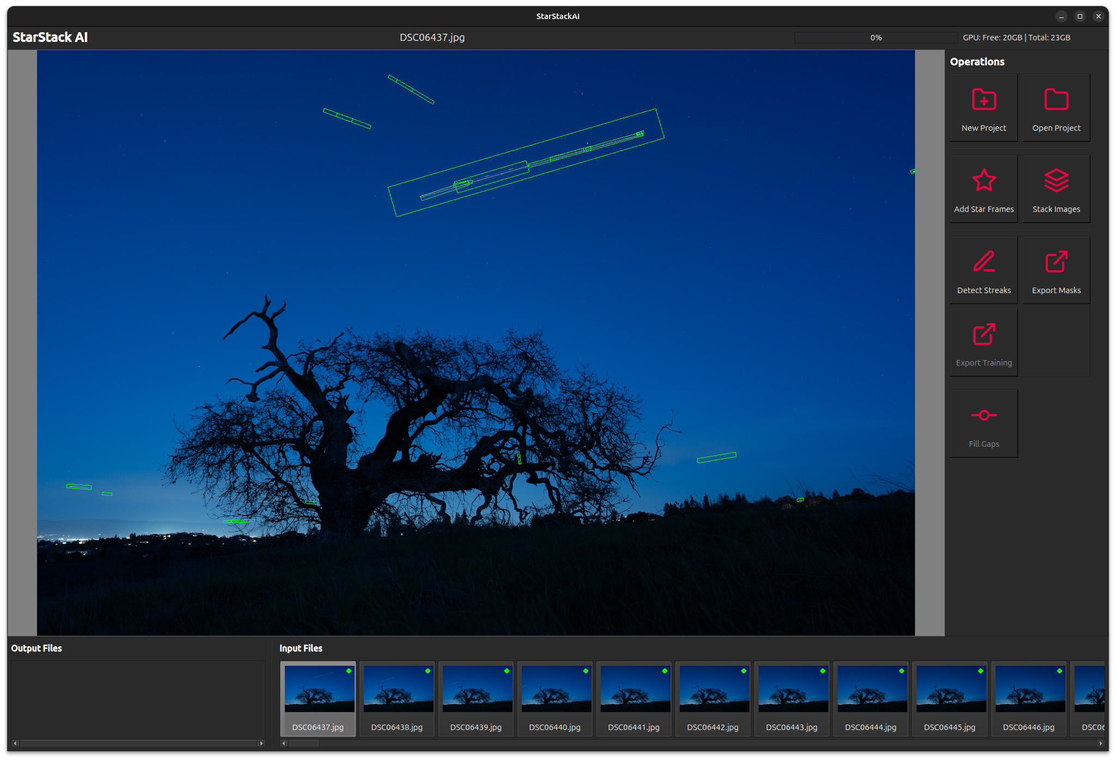
Task: Click the green status dot on DSC06439.jpg
Action: coord(507,671)
